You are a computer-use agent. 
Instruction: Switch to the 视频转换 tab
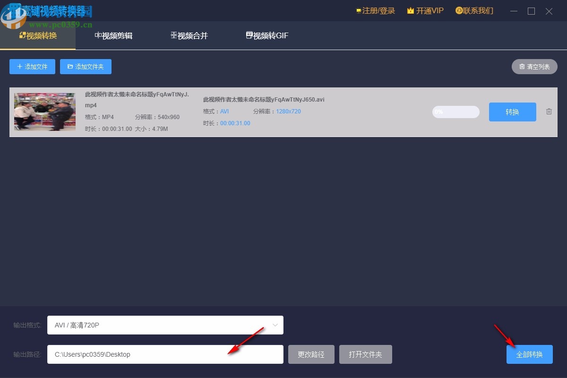[x=38, y=34]
